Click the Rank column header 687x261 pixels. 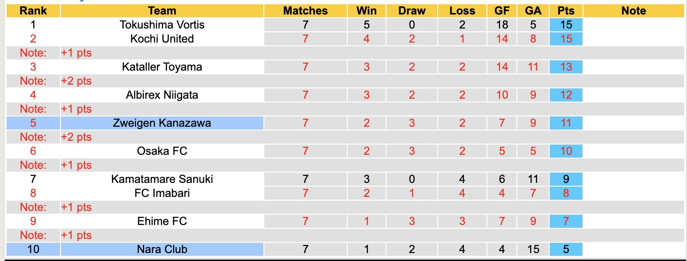(x=33, y=11)
